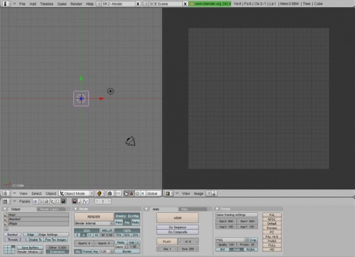This screenshot has height=257, width=355.
Task: Toggle the Shadow render option
Action: [121, 216]
